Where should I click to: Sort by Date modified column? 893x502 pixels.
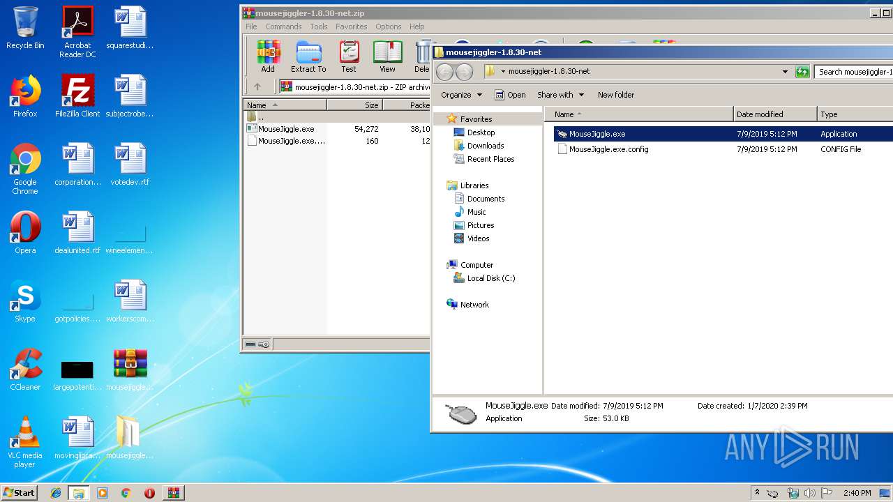pyautogui.click(x=775, y=114)
